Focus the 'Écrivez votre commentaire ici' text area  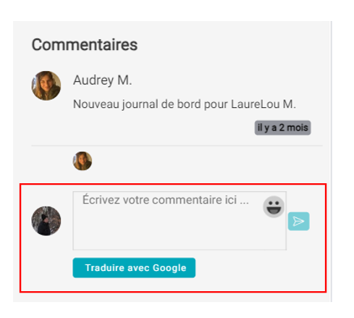point(180,221)
